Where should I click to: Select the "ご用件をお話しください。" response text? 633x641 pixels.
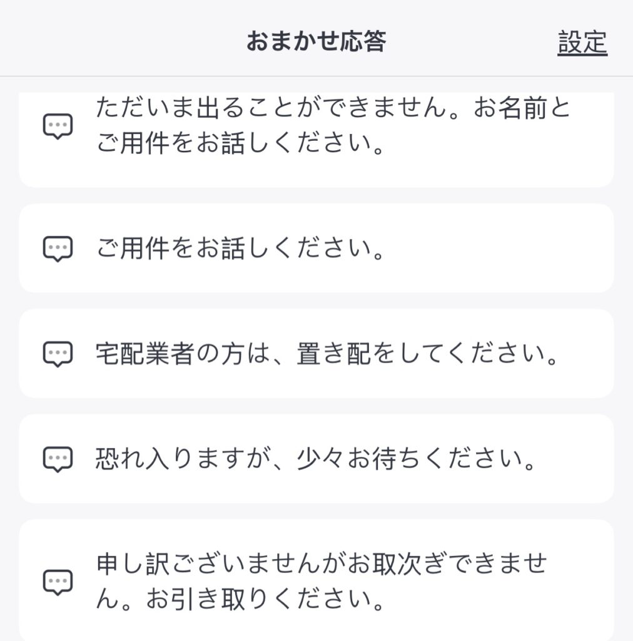tap(240, 249)
